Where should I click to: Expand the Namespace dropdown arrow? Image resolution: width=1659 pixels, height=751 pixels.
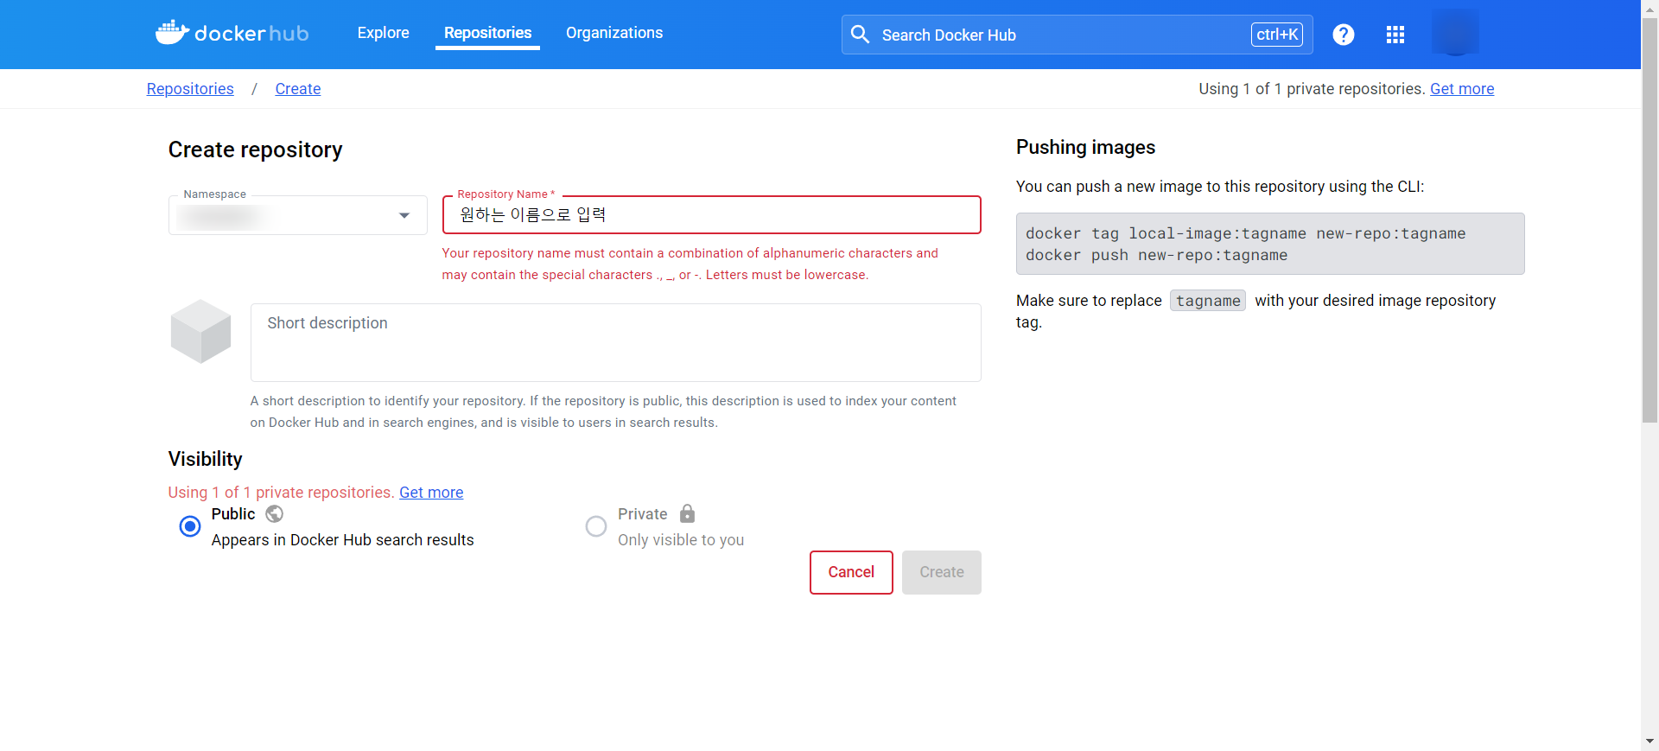[x=404, y=215]
